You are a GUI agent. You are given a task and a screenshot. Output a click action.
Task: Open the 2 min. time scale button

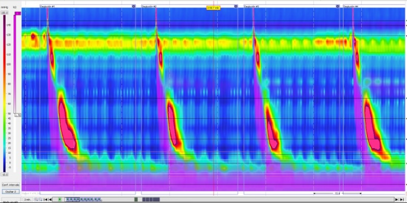[x=27, y=199]
